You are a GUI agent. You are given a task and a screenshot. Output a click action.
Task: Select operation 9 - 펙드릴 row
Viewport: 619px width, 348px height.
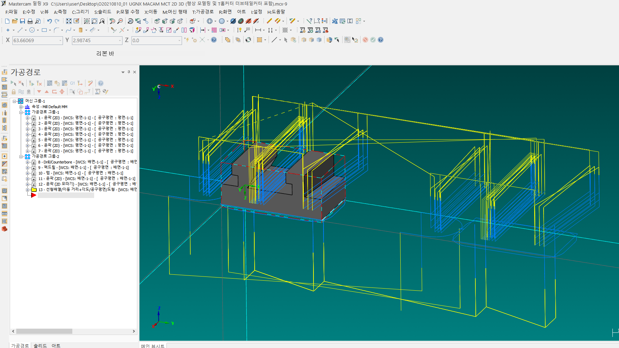(83, 168)
